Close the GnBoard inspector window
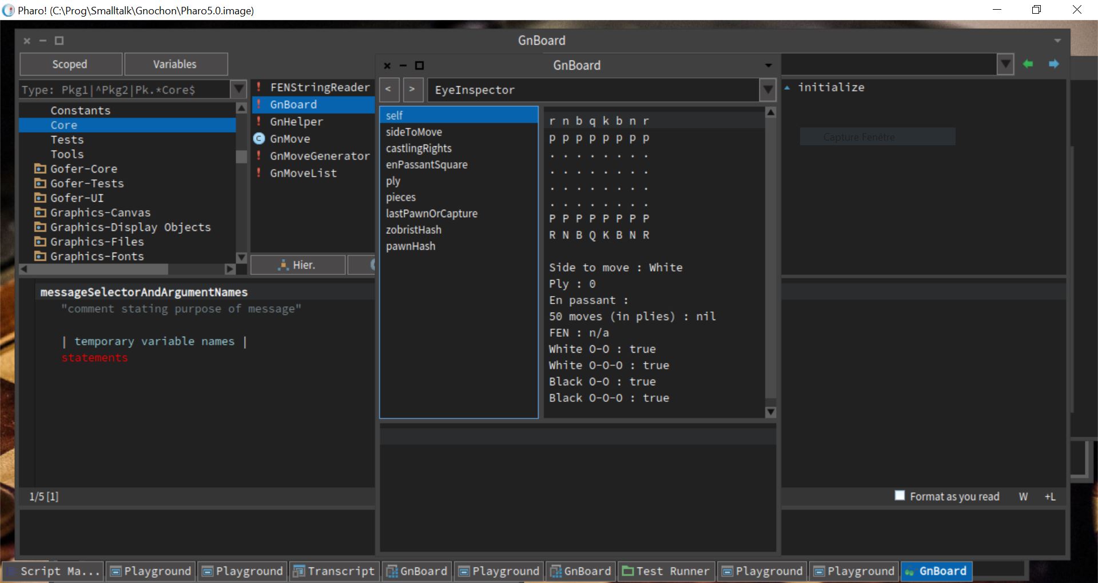 point(387,66)
